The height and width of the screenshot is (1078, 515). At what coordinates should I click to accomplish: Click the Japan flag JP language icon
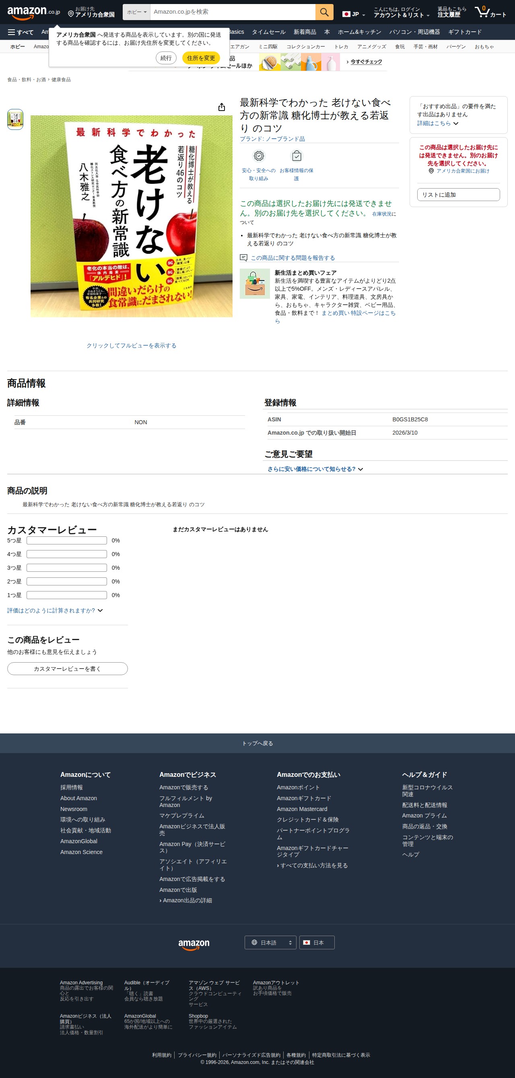coord(353,14)
